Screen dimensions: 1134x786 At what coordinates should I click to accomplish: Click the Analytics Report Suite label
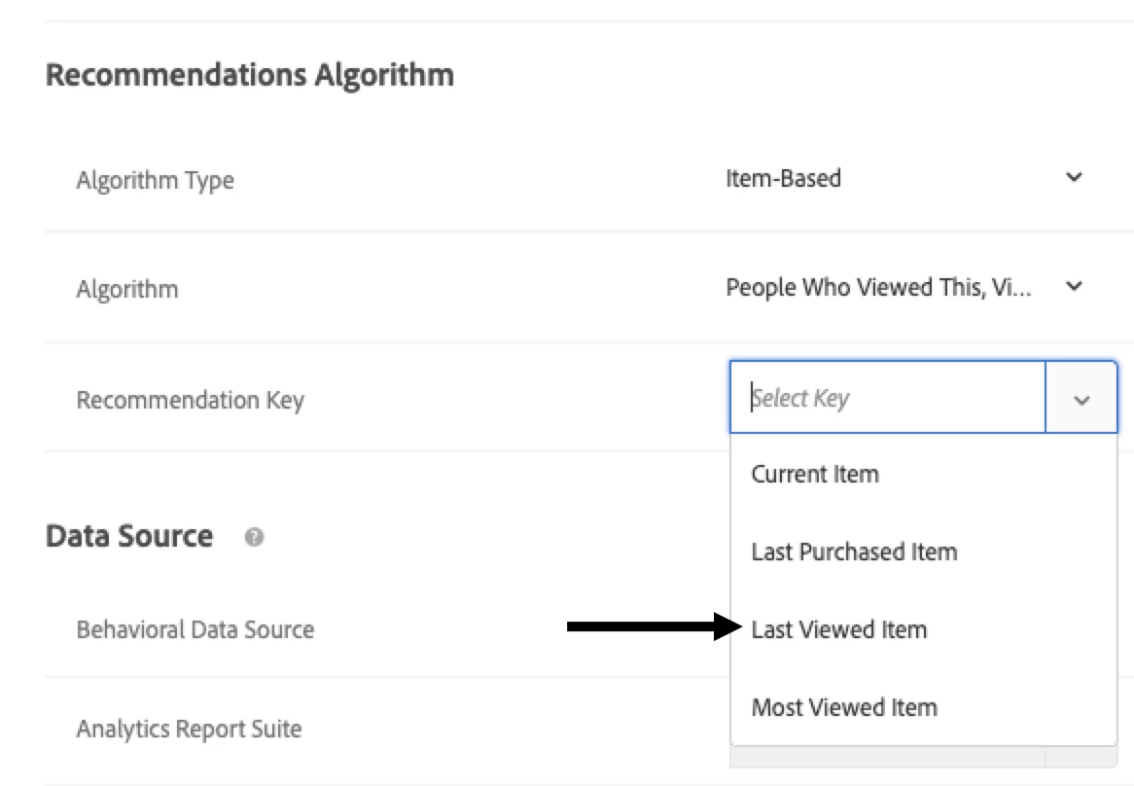pos(189,729)
